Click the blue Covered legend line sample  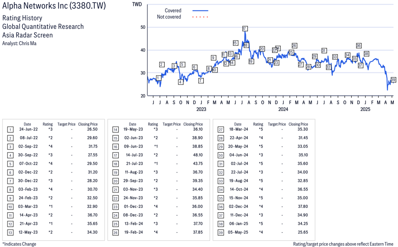click(x=200, y=11)
